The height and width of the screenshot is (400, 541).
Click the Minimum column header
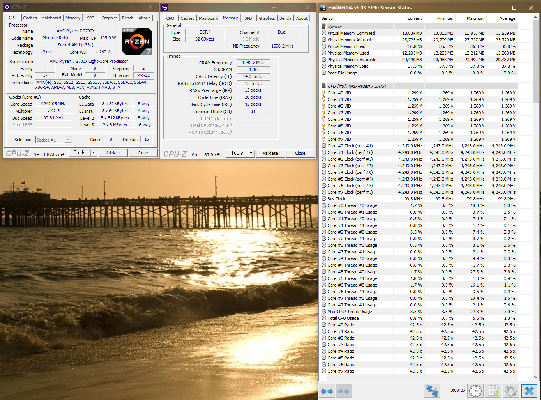tap(440, 18)
